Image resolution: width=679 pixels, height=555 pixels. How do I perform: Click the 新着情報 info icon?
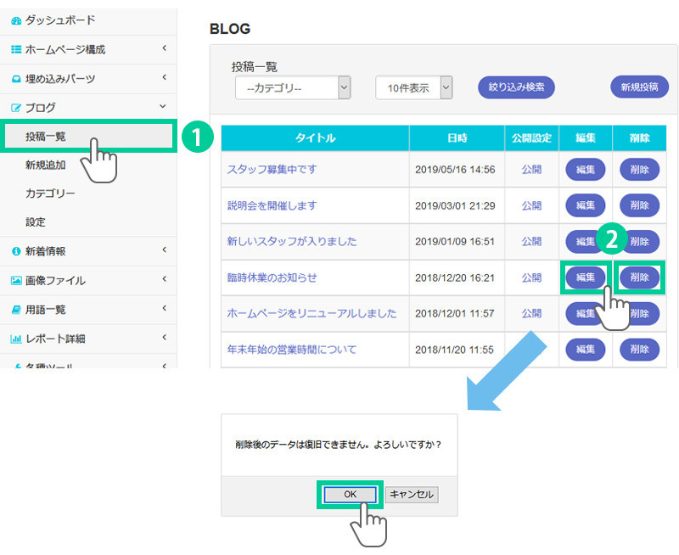point(15,251)
